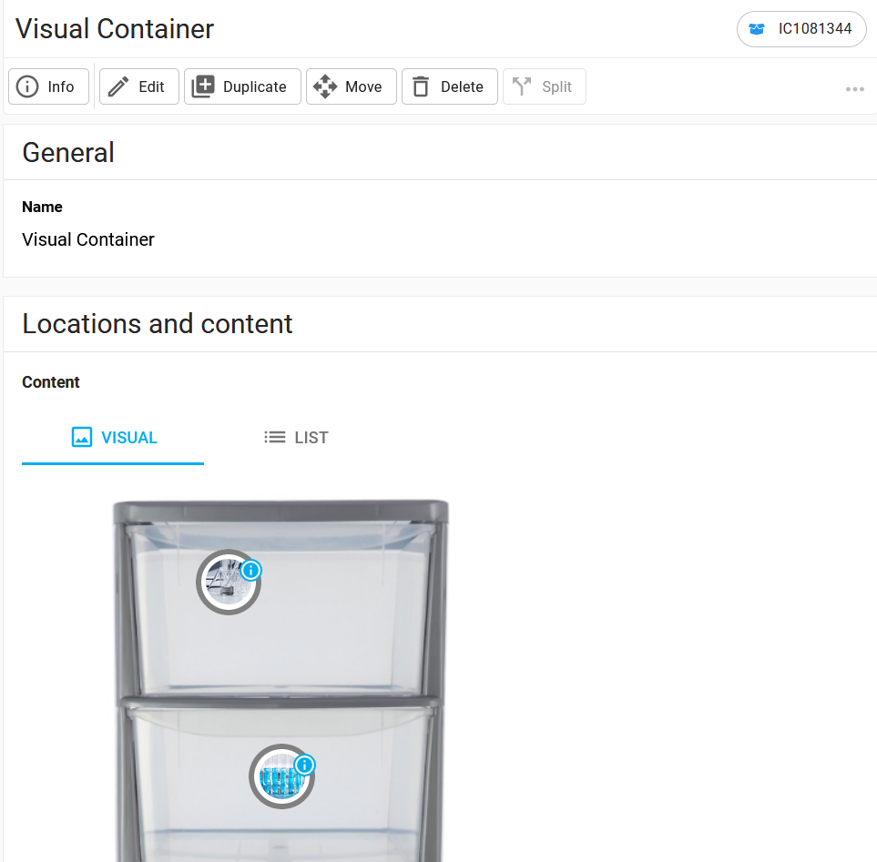Viewport: 877px width, 862px height.
Task: Click the trash icon on Delete
Action: (x=421, y=86)
